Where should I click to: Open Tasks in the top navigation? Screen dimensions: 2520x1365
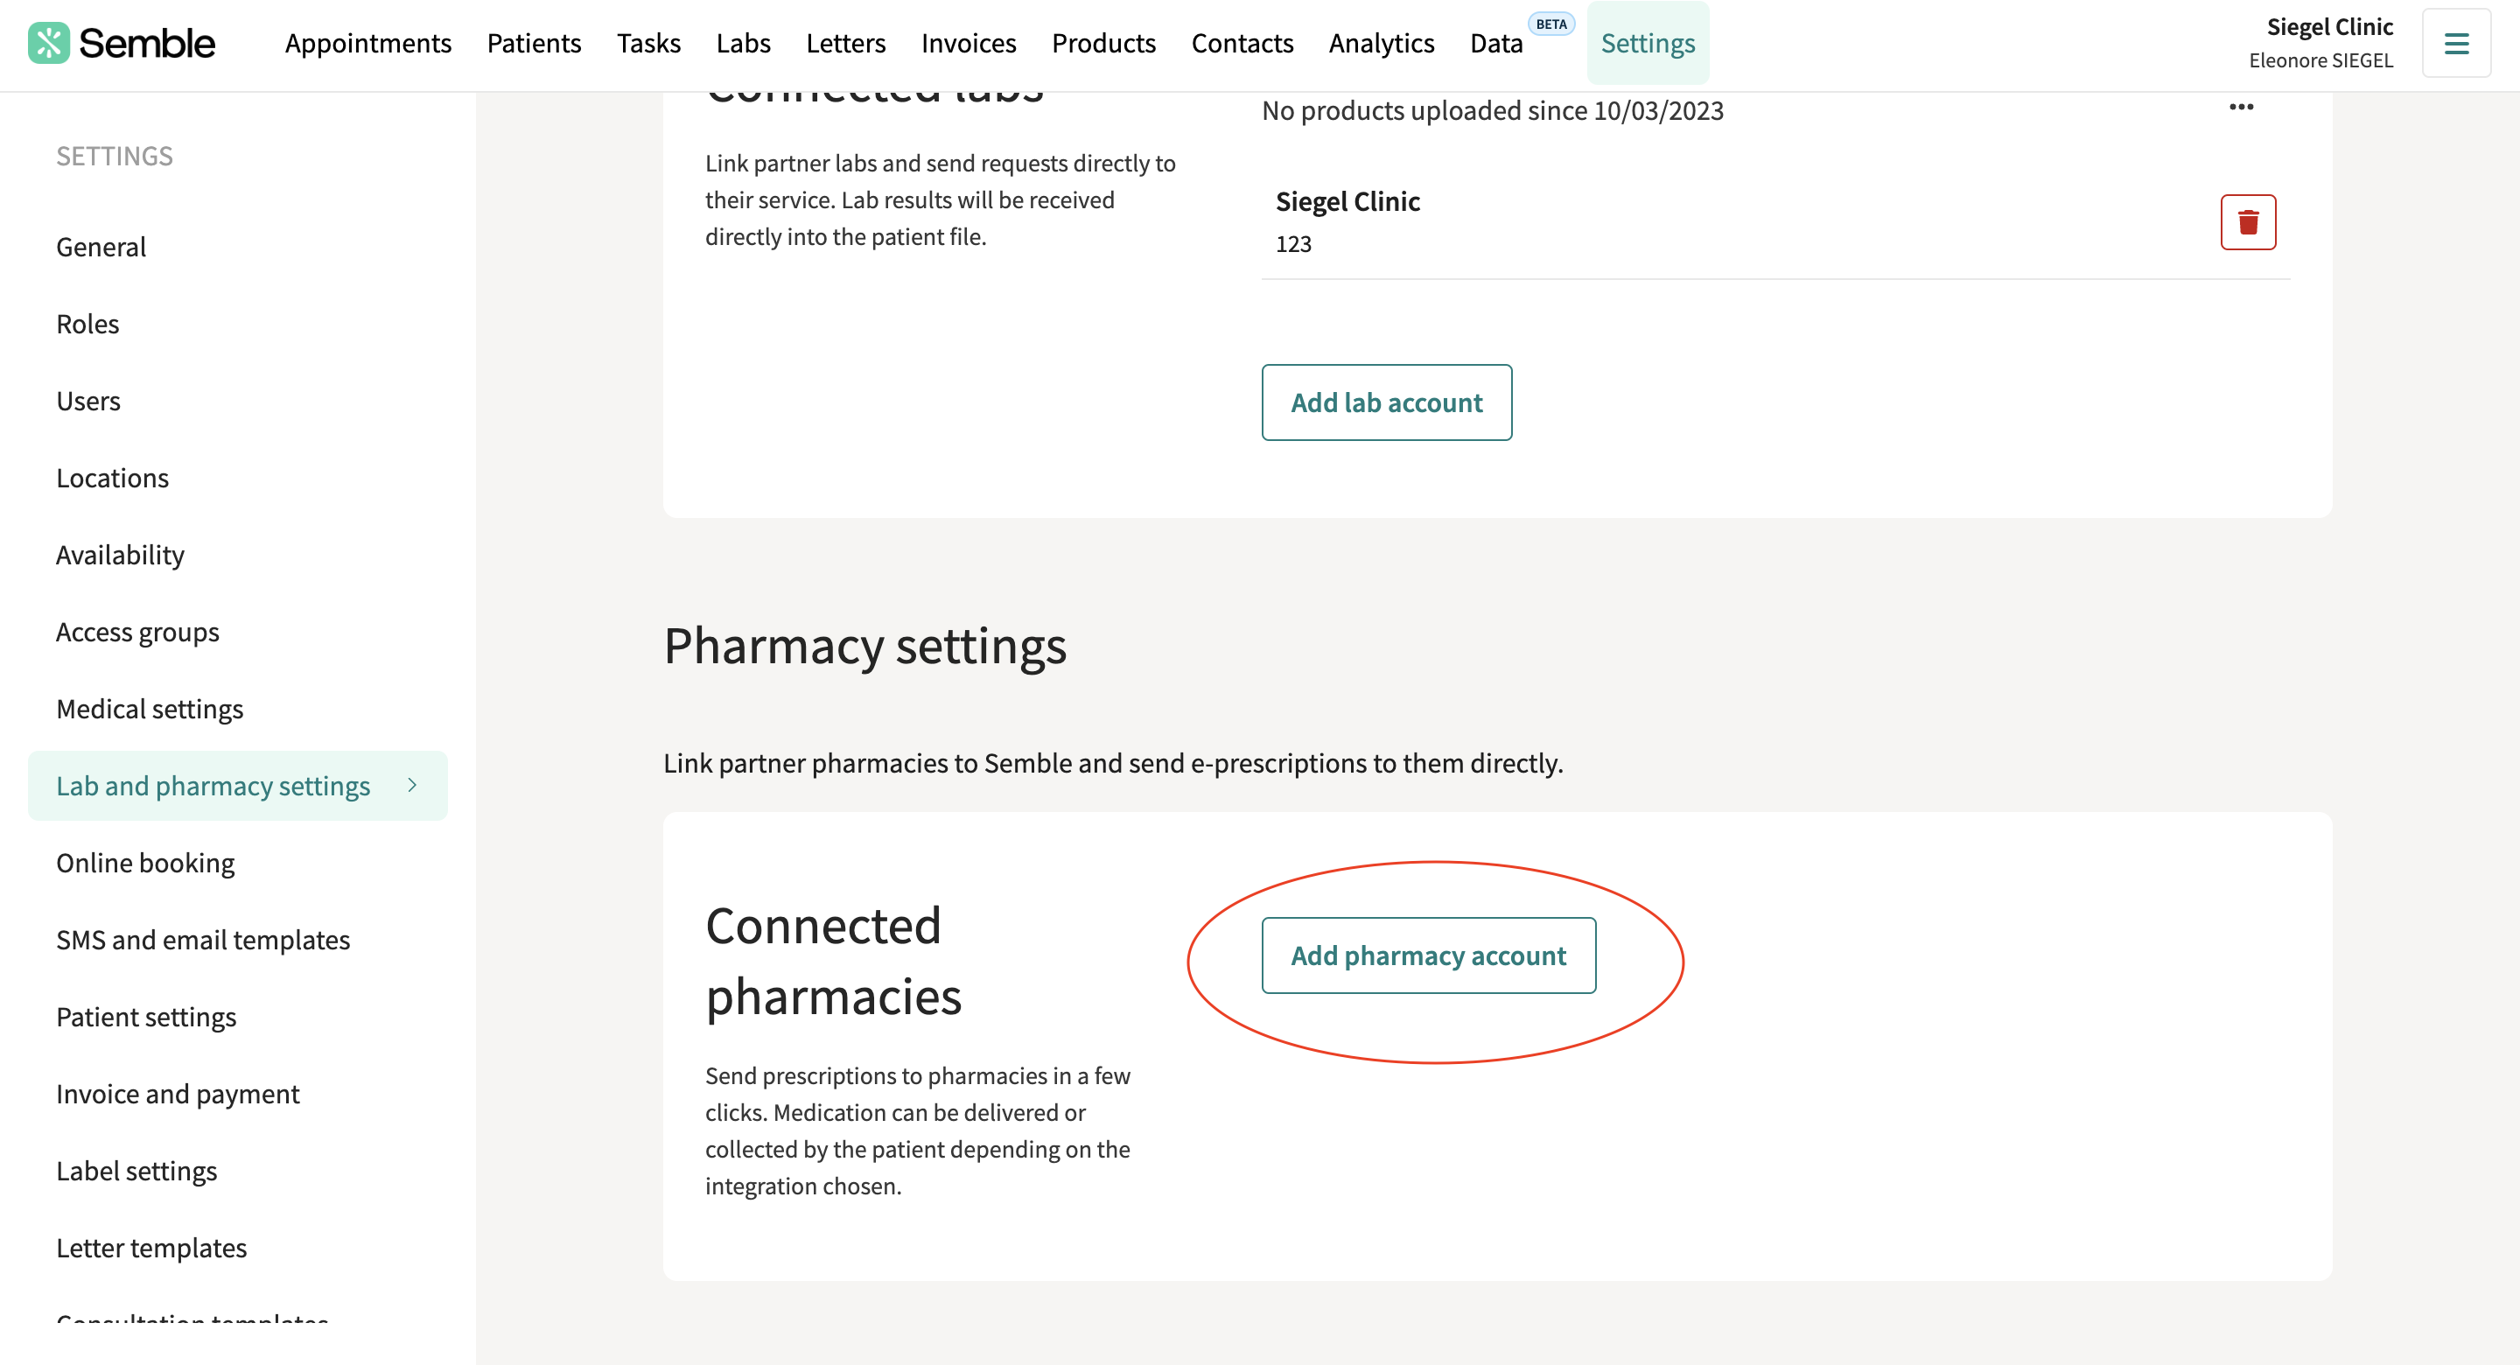[648, 43]
